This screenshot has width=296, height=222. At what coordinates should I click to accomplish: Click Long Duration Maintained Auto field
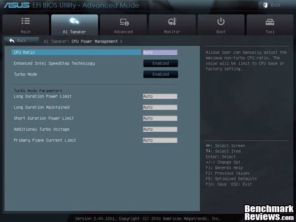tap(160, 107)
